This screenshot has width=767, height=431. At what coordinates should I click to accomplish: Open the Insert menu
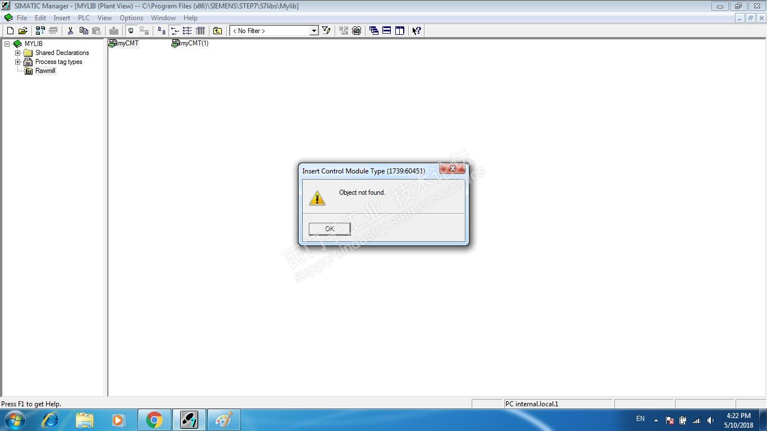[x=62, y=18]
